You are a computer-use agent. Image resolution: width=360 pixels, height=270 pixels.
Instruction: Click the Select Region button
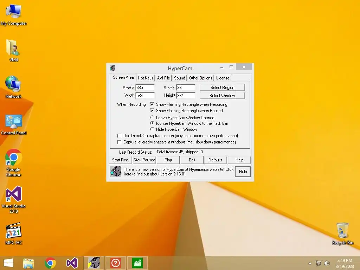tap(222, 88)
